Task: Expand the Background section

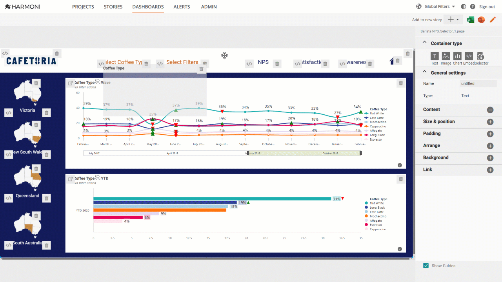Action: tap(490, 158)
